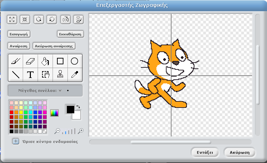Select the rectangle tool
The height and width of the screenshot is (163, 267).
pos(60,61)
